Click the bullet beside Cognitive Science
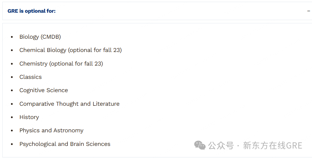312x158 pixels. tap(12, 91)
